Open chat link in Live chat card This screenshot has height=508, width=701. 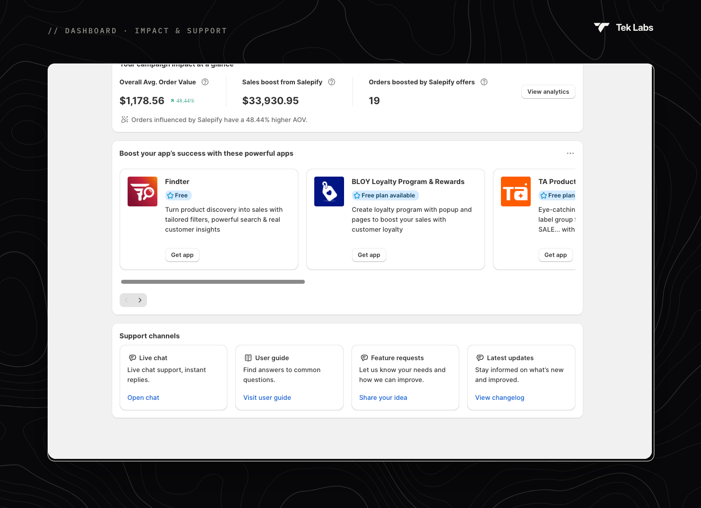coord(143,397)
